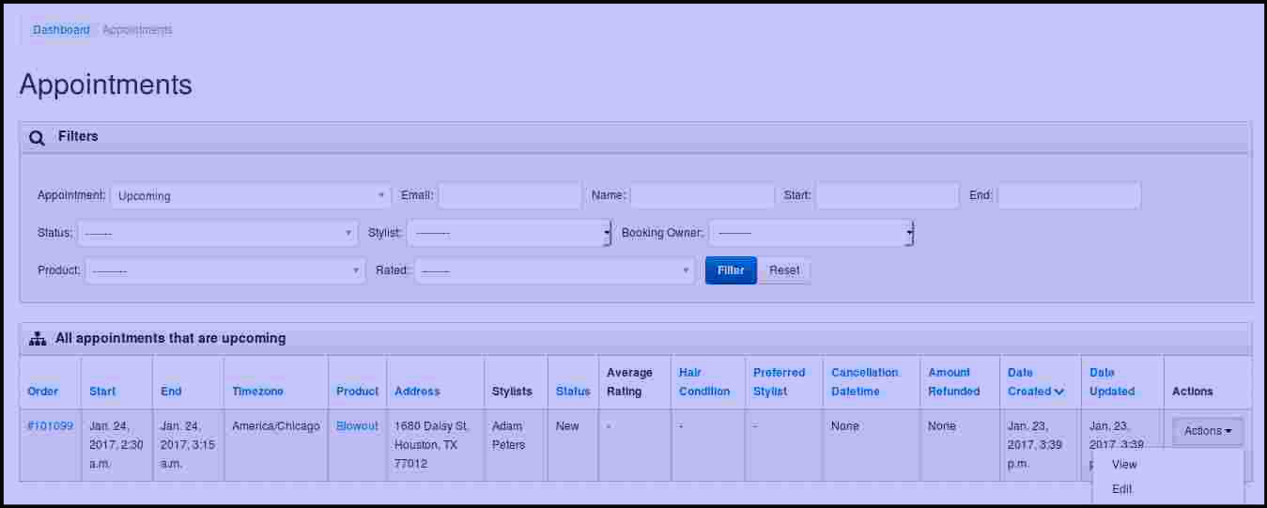
Task: Open the Booking Owner dropdown
Action: (811, 233)
